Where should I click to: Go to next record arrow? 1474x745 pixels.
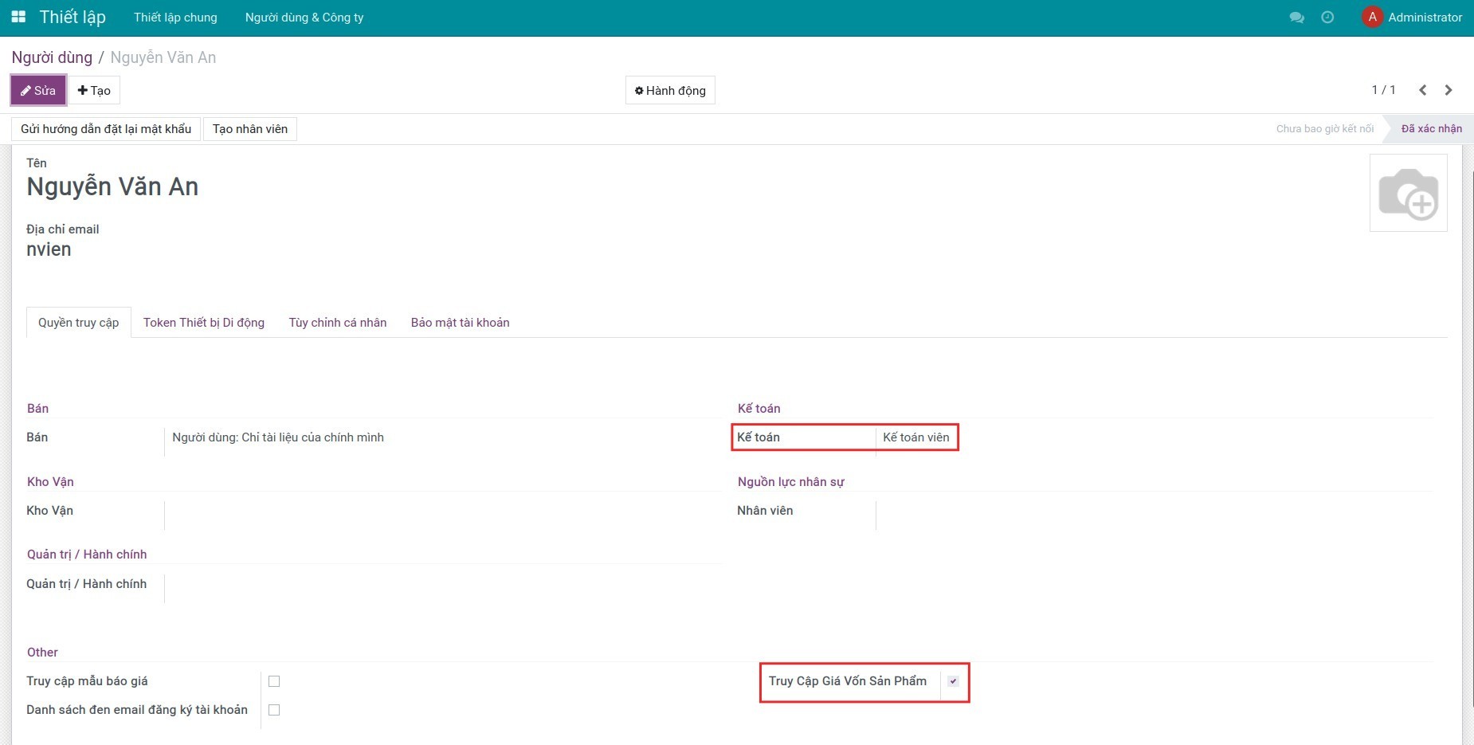(1449, 90)
